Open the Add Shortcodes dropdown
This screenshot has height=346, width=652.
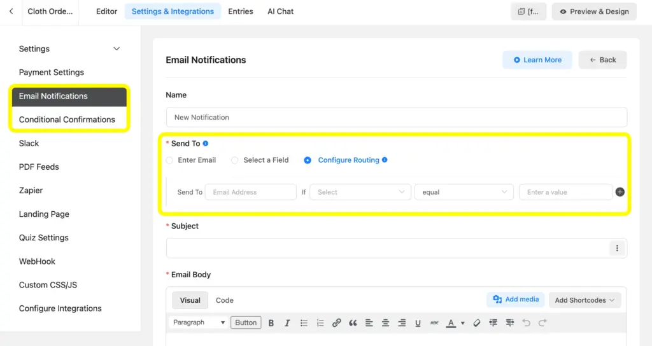point(585,300)
